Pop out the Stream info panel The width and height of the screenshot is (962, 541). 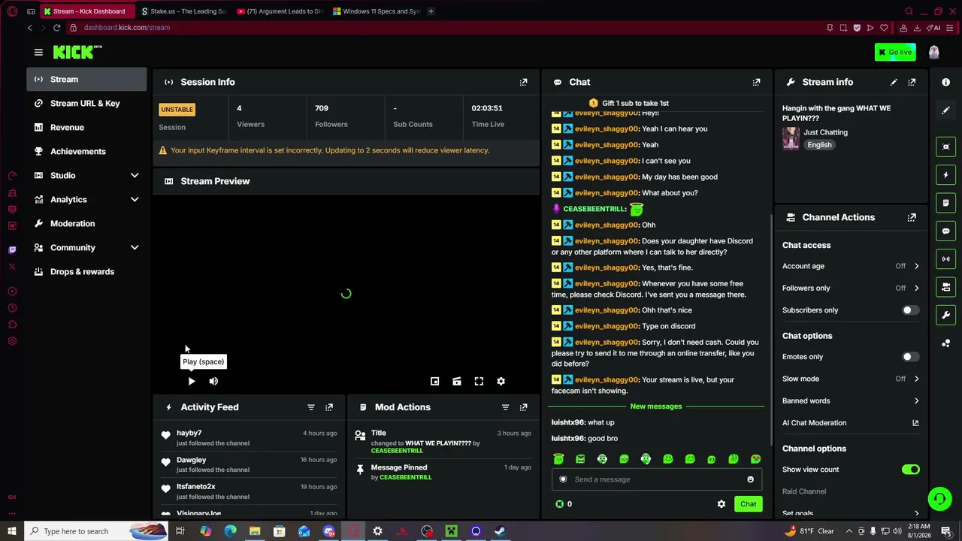(x=912, y=82)
